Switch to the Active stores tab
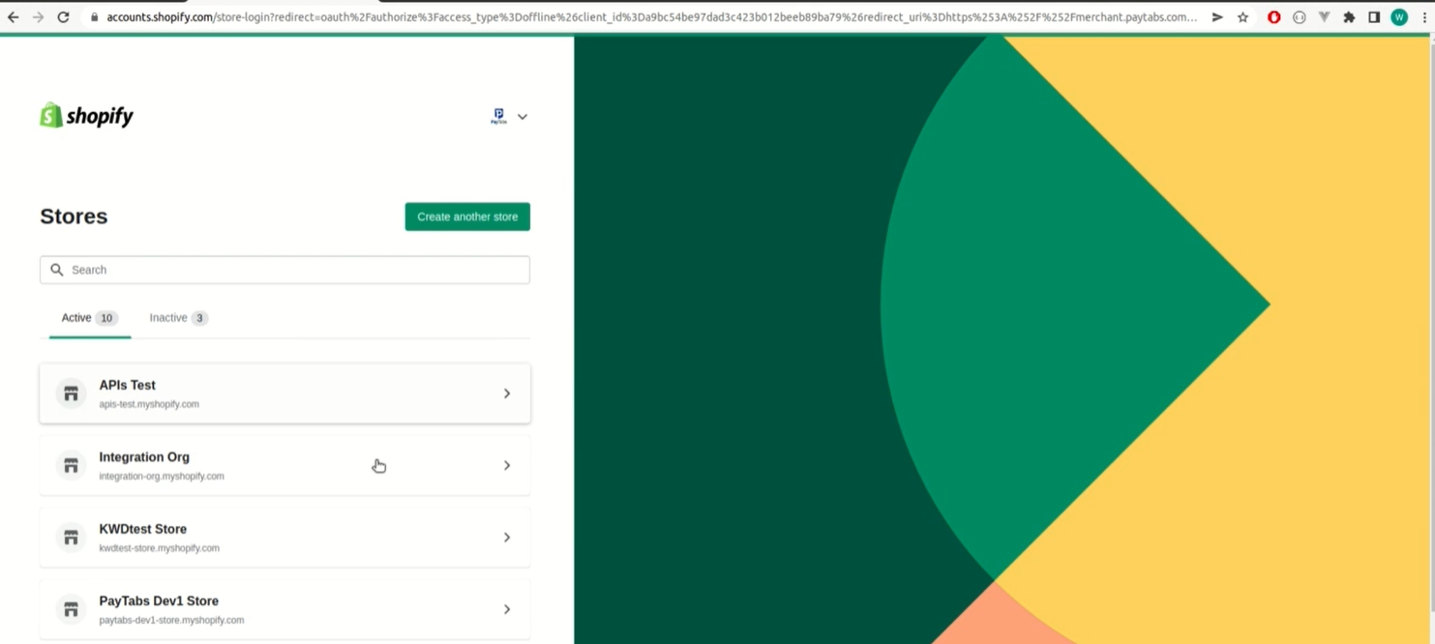This screenshot has height=644, width=1435. [x=90, y=318]
